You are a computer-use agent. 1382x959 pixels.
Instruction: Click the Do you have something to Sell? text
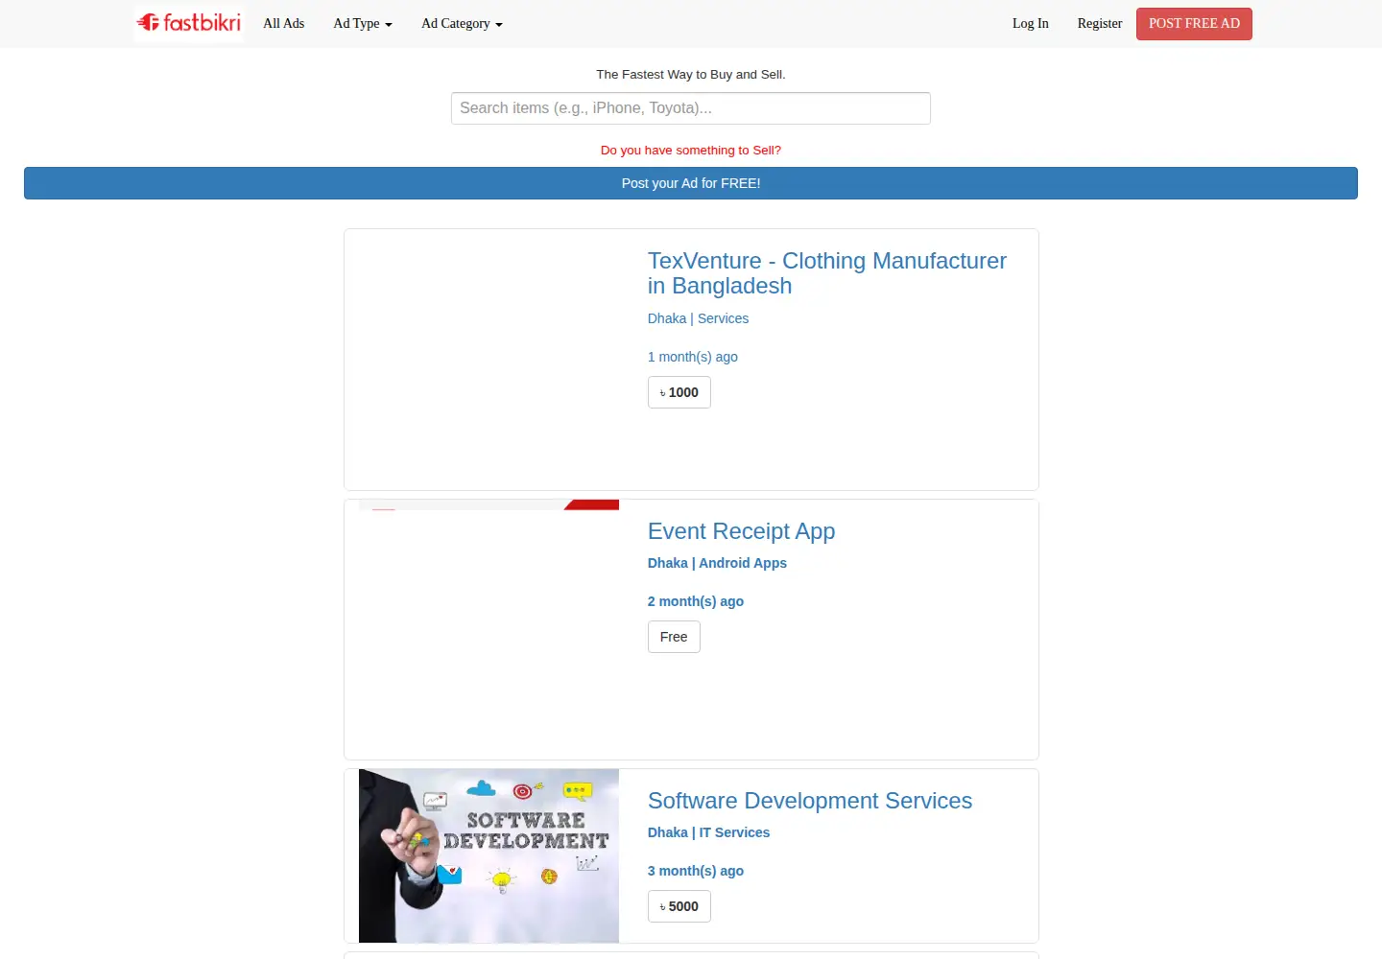coord(691,151)
